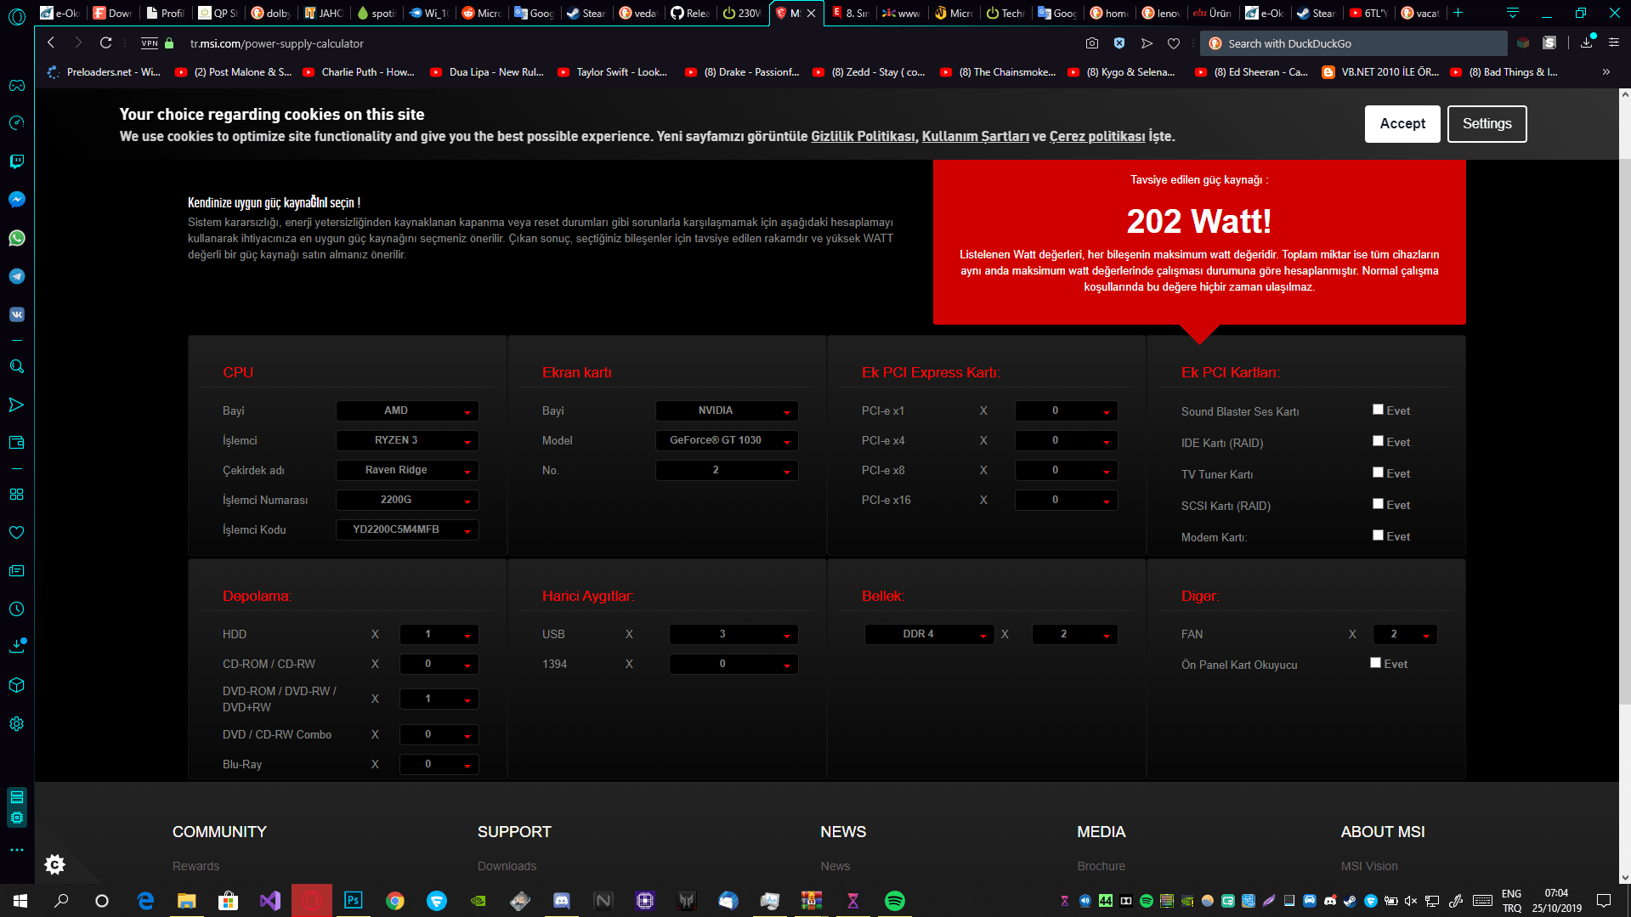Image resolution: width=1631 pixels, height=917 pixels.
Task: Open Easy Setup menu in toolbar
Action: pyautogui.click(x=1614, y=43)
